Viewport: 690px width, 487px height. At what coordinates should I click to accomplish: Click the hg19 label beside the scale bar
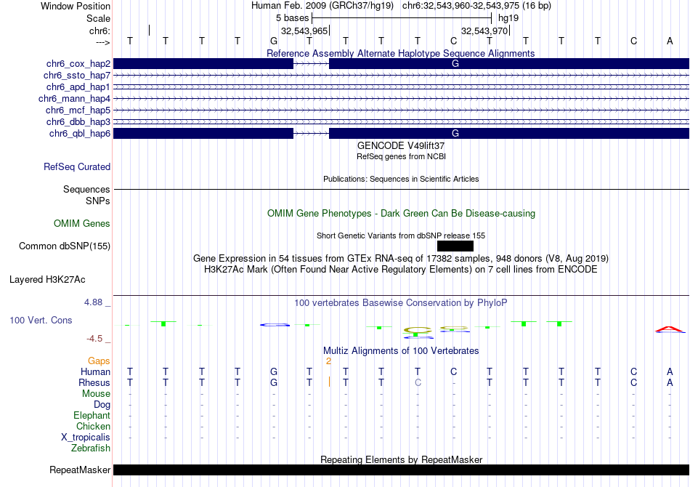[x=508, y=18]
